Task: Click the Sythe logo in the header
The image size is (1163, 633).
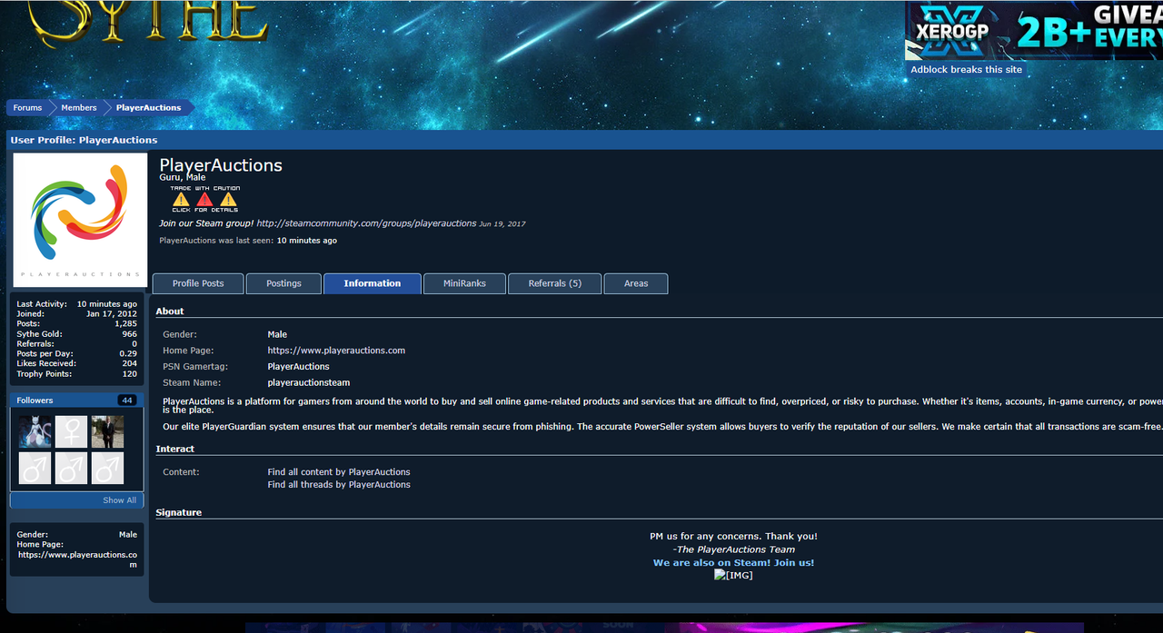Action: point(150,23)
